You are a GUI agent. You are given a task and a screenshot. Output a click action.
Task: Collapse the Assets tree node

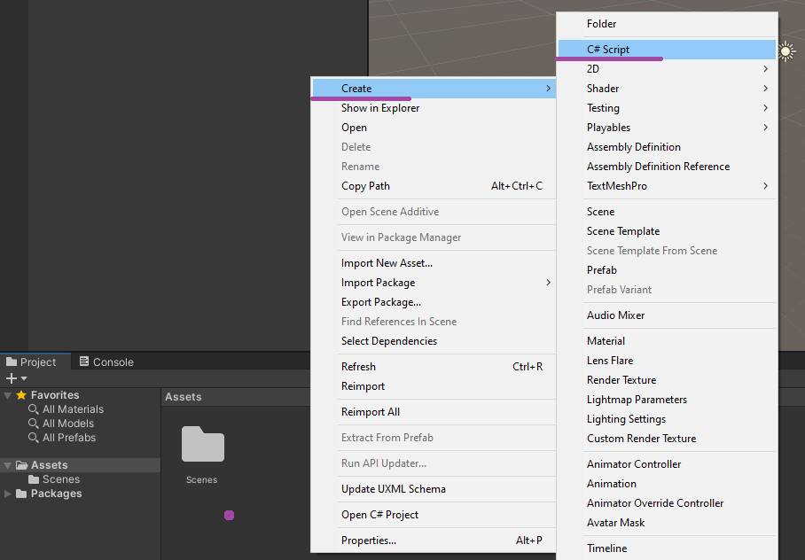point(8,465)
